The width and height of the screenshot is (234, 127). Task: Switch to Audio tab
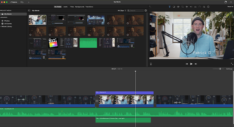[x=66, y=7]
